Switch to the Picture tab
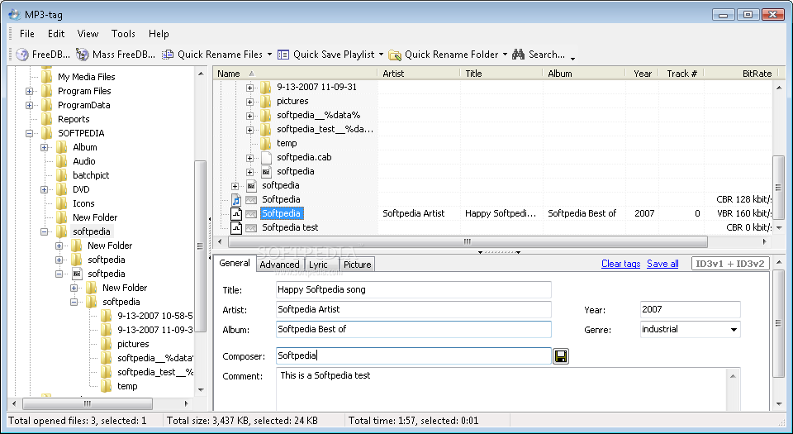 [x=357, y=265]
